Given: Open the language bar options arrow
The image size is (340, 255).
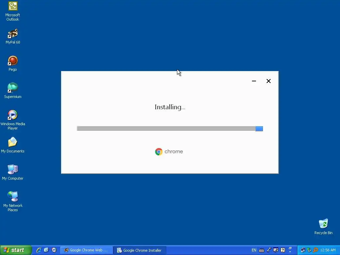Looking at the screenshot, I should 290,252.
